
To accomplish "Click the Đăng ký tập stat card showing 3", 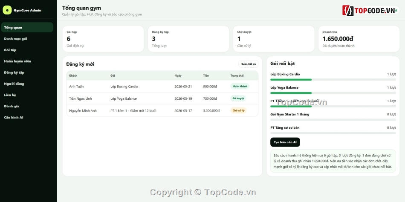I will (x=188, y=39).
